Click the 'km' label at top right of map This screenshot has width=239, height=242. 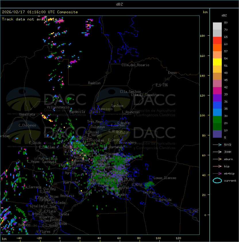coord(205,12)
